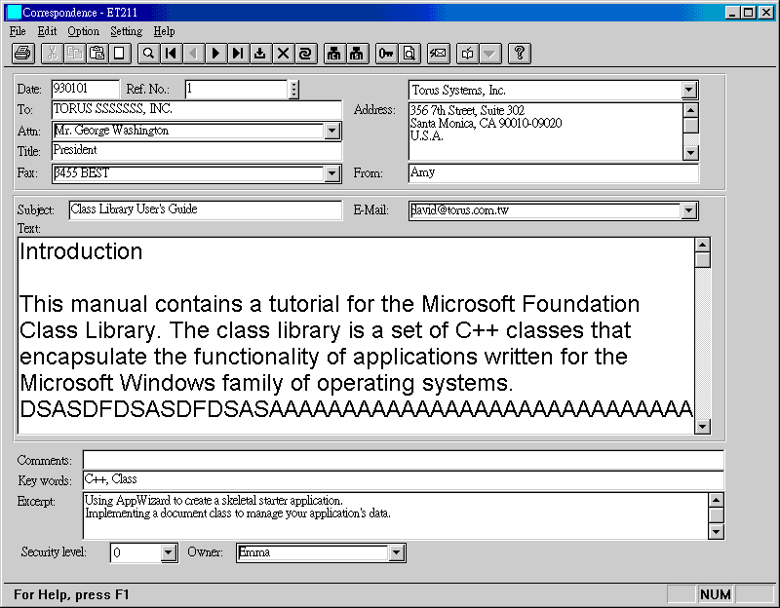Go to the next record arrow
780x608 pixels.
(x=215, y=54)
